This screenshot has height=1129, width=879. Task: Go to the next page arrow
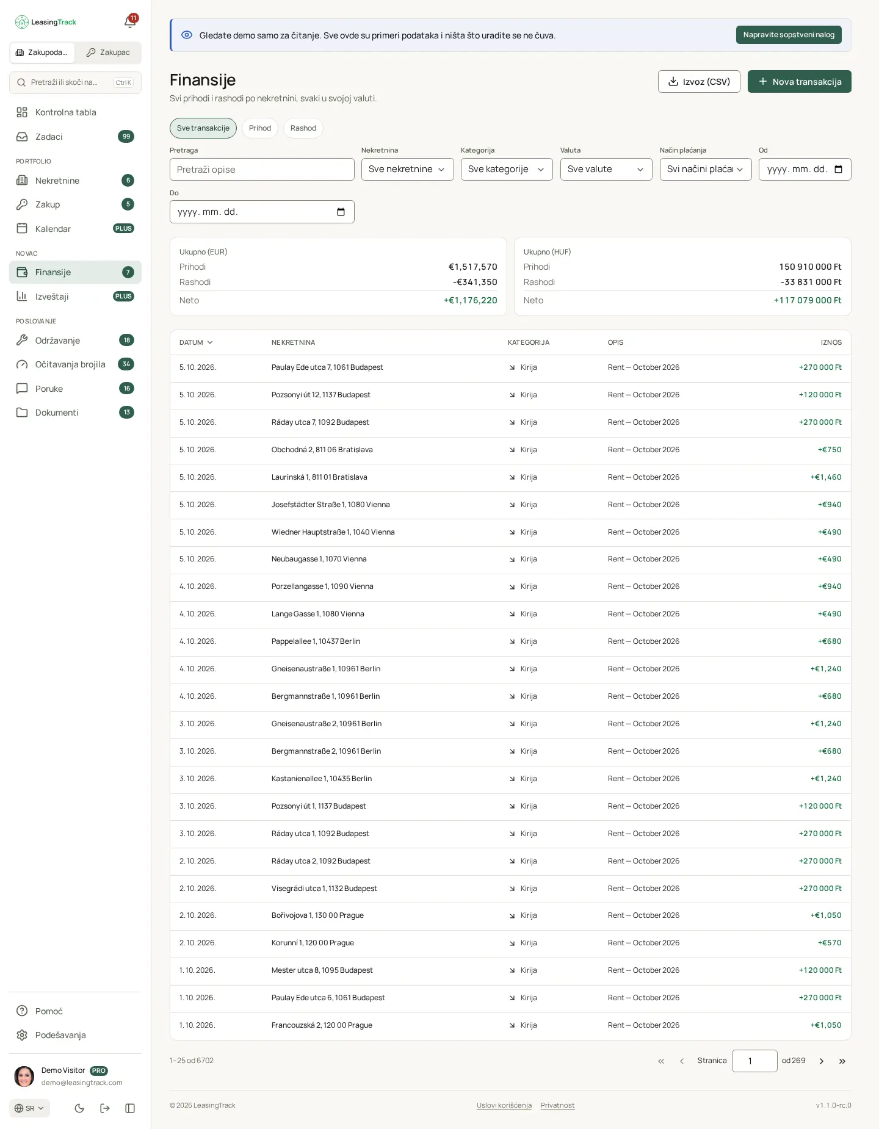(822, 1061)
